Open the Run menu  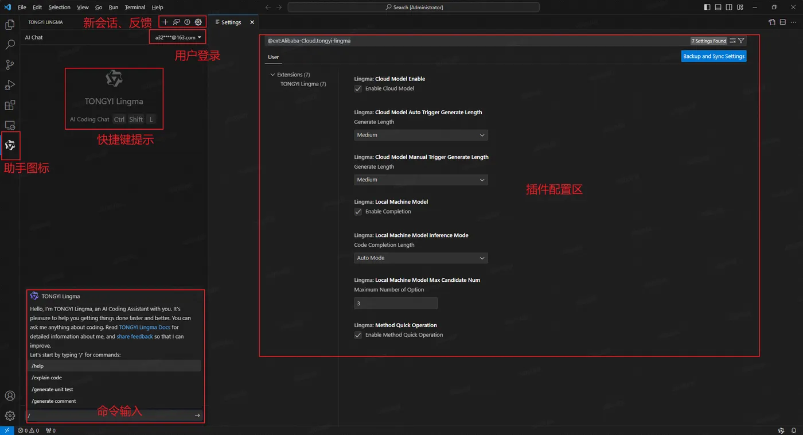(114, 7)
